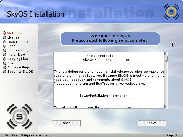Click the 'Install New' step label
Image resolution: width=183 pixels, height=137 pixels.
tap(16, 55)
